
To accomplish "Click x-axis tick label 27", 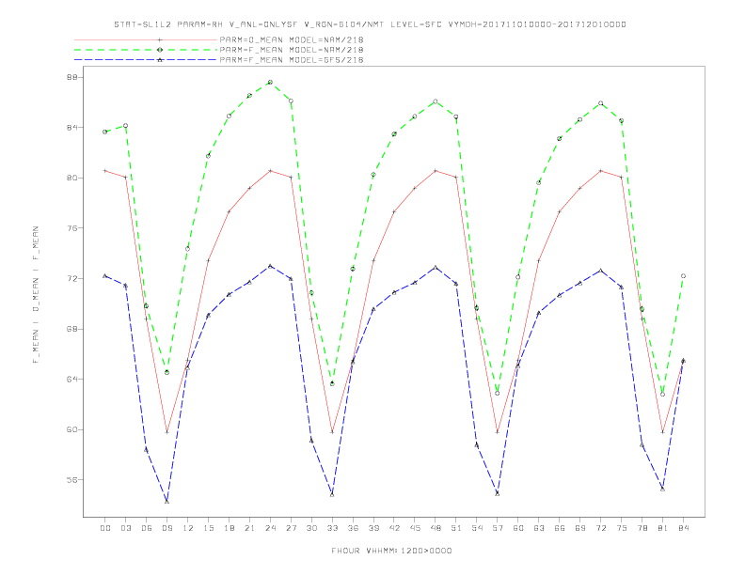I will coord(291,528).
